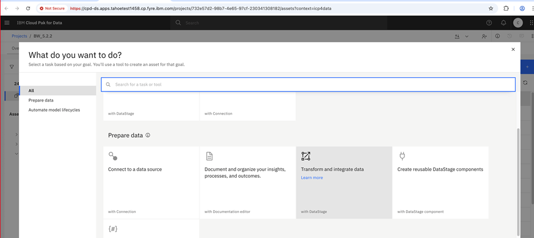Open the help question-mark icon
This screenshot has width=534, height=238.
click(x=489, y=23)
